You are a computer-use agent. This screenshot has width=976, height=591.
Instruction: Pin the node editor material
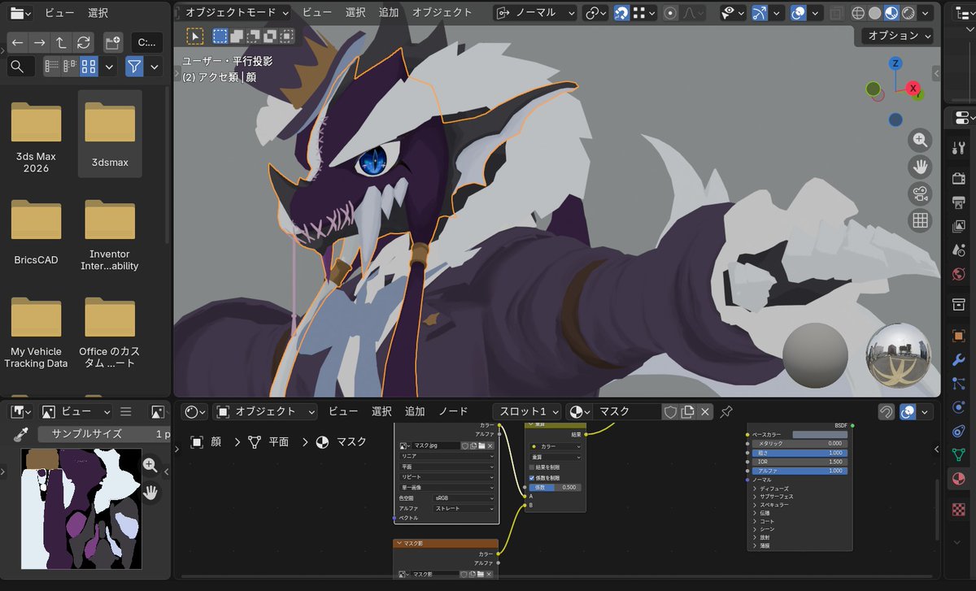click(726, 411)
